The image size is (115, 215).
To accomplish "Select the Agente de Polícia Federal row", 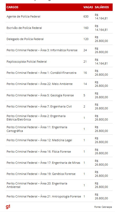I will point(59,17).
